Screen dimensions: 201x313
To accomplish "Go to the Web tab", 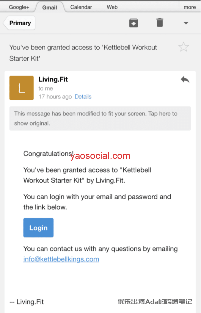I will 112,7.
